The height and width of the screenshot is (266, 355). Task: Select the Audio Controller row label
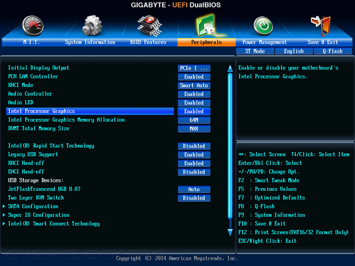point(30,94)
